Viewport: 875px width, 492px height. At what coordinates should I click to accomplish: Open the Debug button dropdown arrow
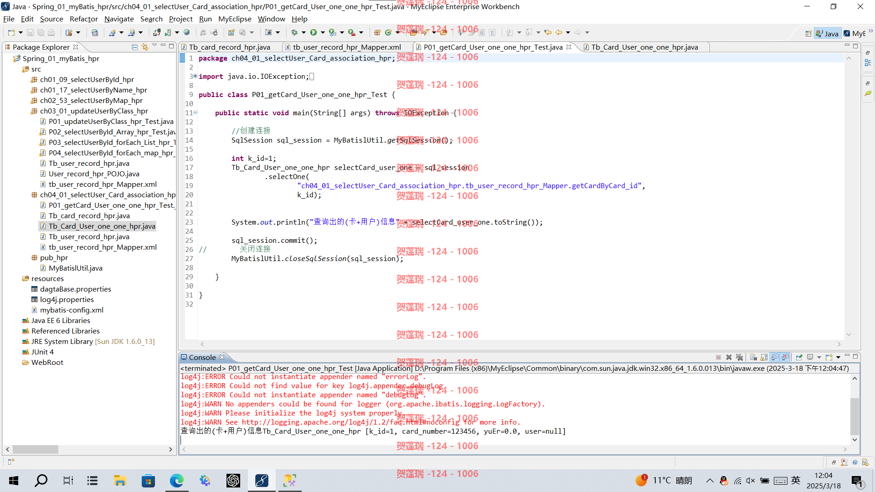click(304, 32)
